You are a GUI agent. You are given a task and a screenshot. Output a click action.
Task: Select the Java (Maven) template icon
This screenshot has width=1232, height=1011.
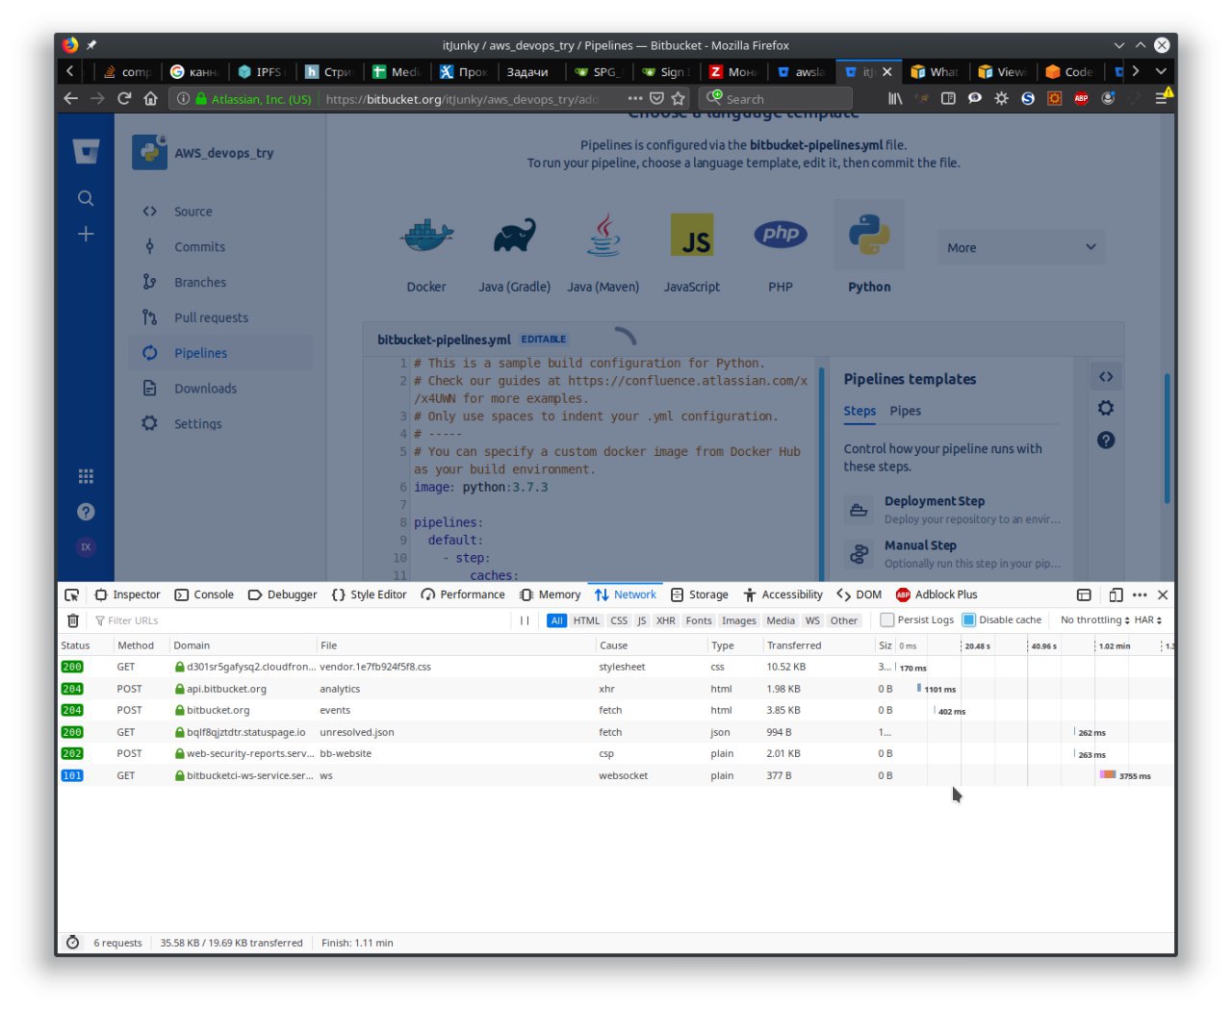[603, 235]
